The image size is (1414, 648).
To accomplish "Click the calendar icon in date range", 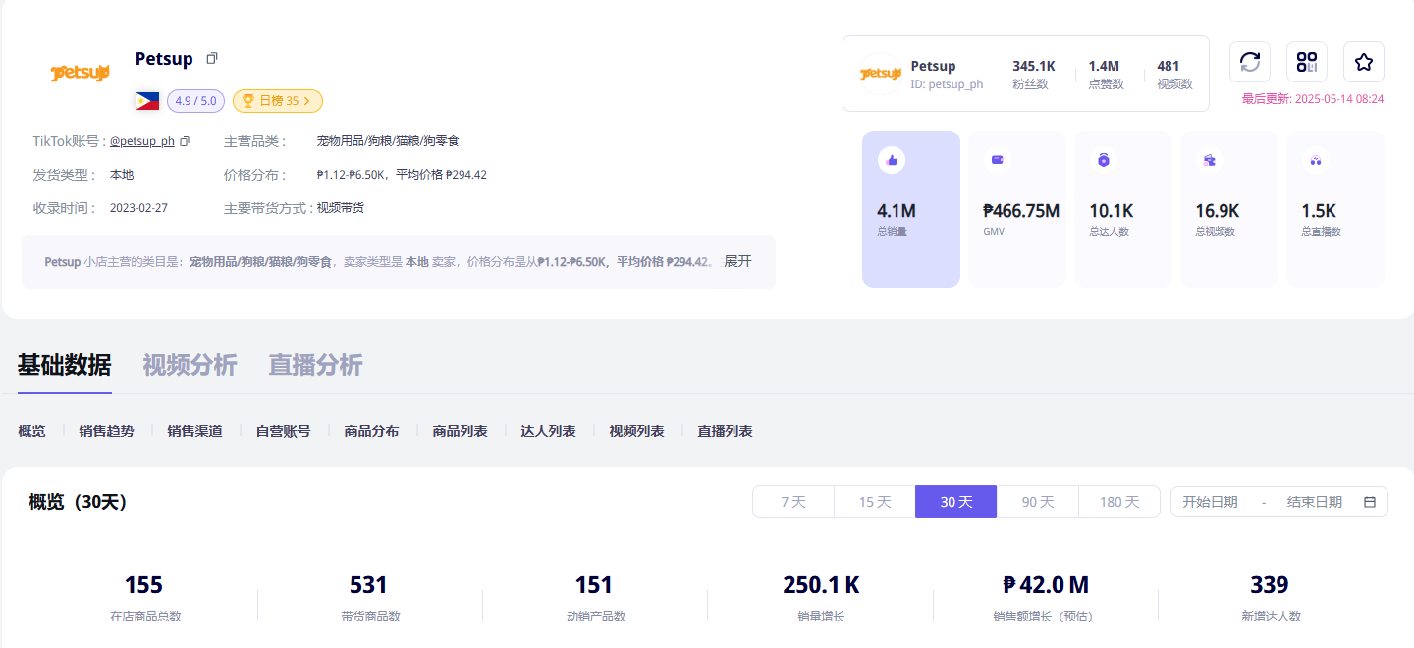I will click(x=1370, y=502).
